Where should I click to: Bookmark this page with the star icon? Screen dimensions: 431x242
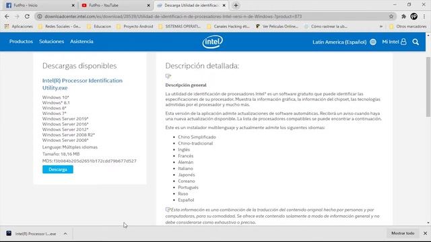[391, 16]
